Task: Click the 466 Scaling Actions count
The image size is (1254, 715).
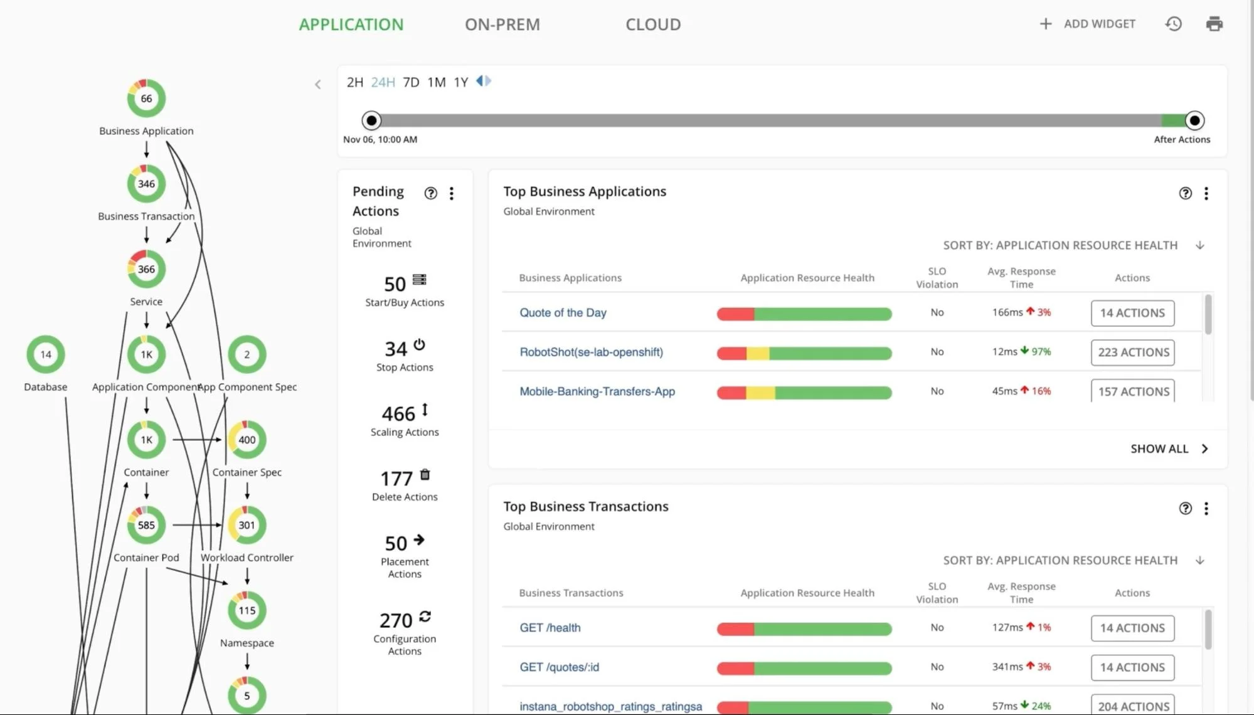Action: click(398, 414)
